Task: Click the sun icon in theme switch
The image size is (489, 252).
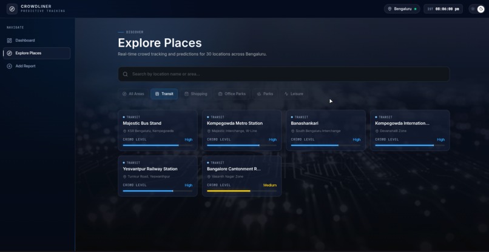Action: (473, 8)
